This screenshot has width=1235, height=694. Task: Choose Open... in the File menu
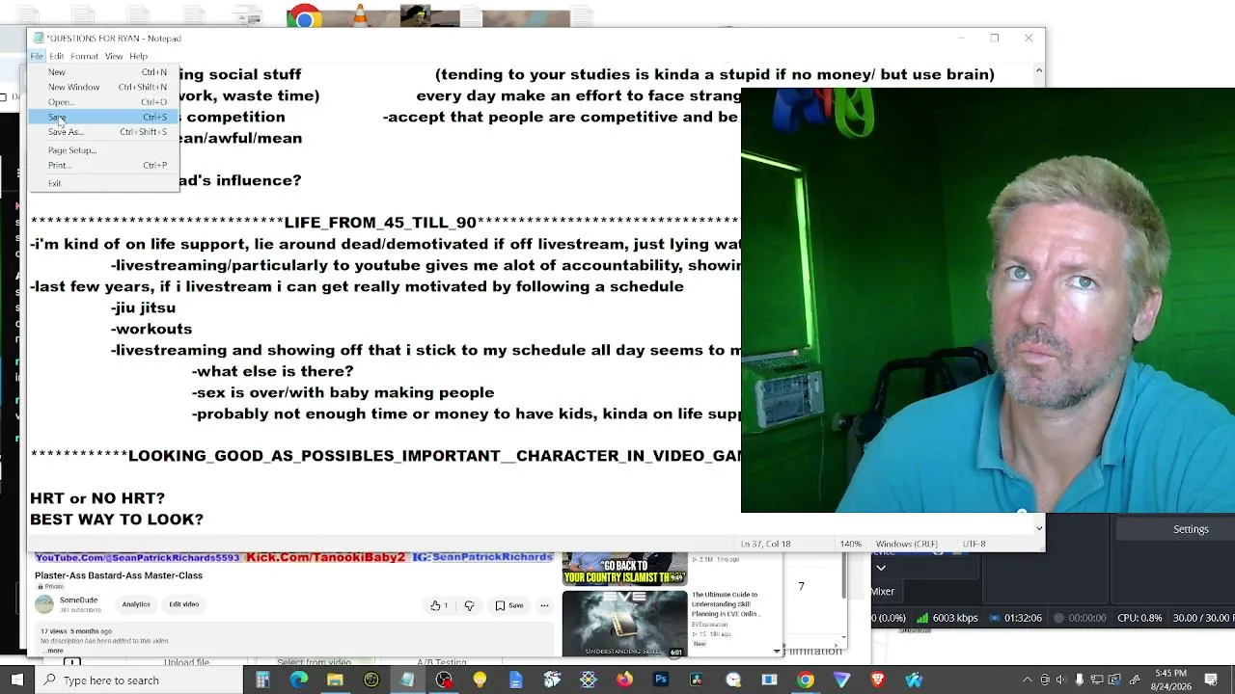click(x=104, y=102)
